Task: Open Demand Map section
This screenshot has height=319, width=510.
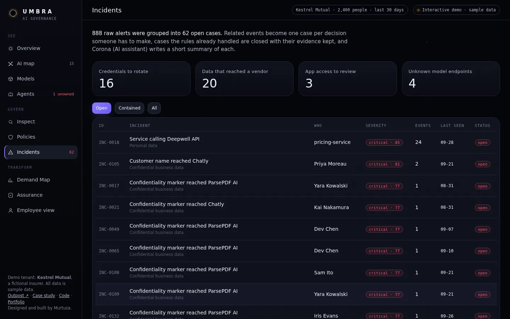Action: click(41, 180)
